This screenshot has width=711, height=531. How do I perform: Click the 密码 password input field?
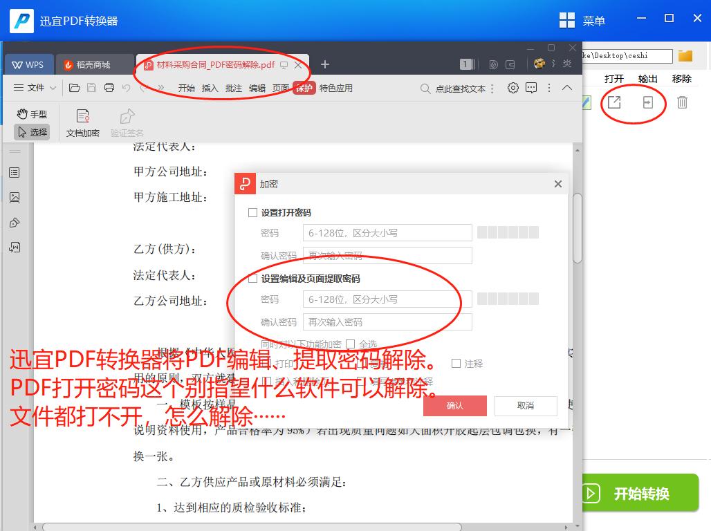(x=387, y=232)
